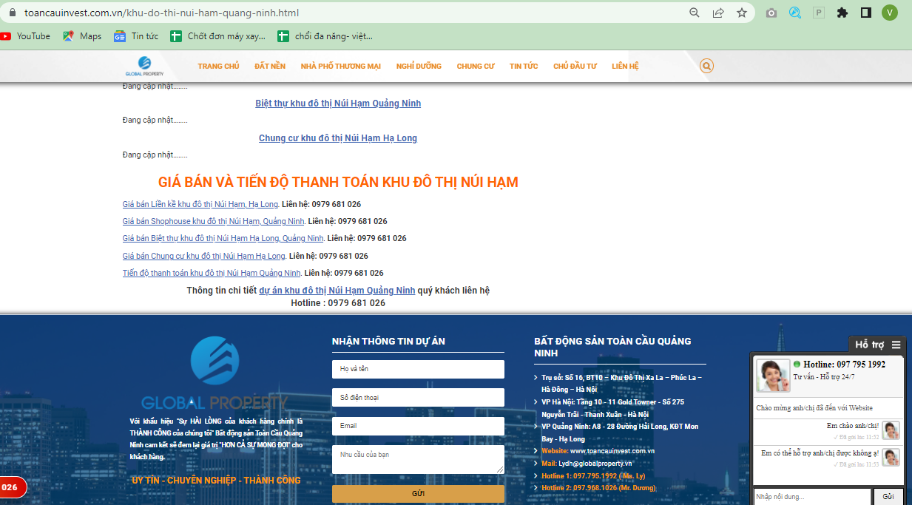The width and height of the screenshot is (912, 505).
Task: Open the Extensions puzzle icon
Action: (842, 13)
